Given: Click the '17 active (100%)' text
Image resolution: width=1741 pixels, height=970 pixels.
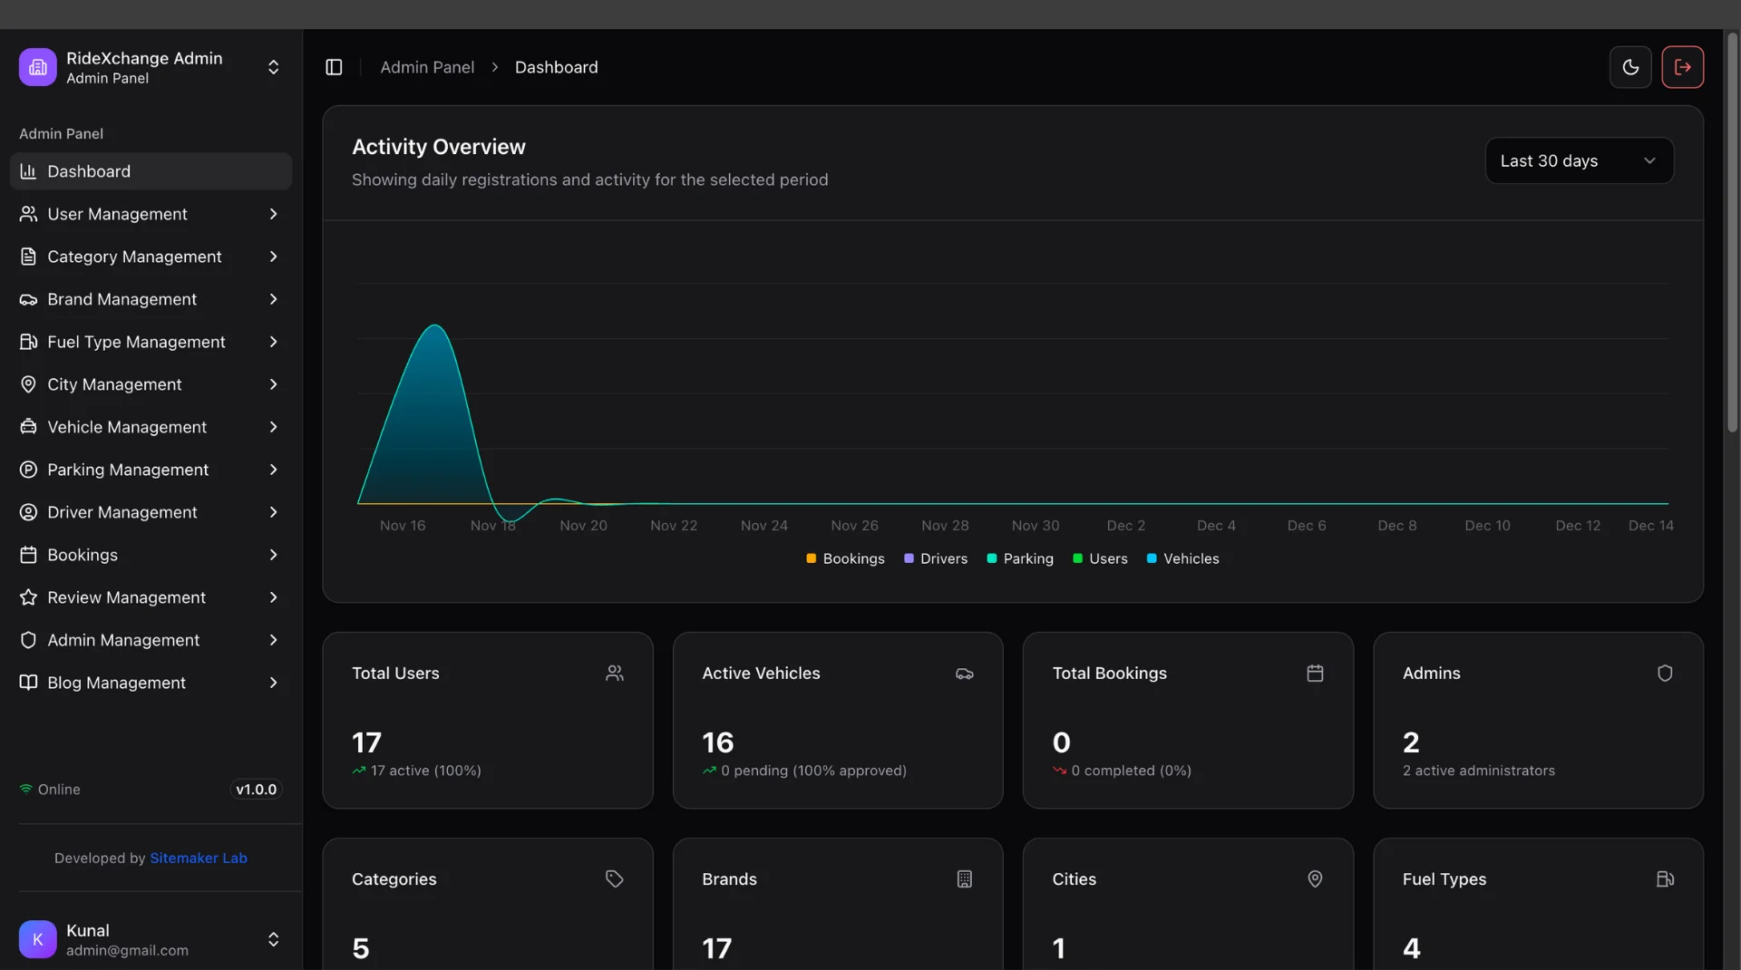Looking at the screenshot, I should pyautogui.click(x=426, y=771).
